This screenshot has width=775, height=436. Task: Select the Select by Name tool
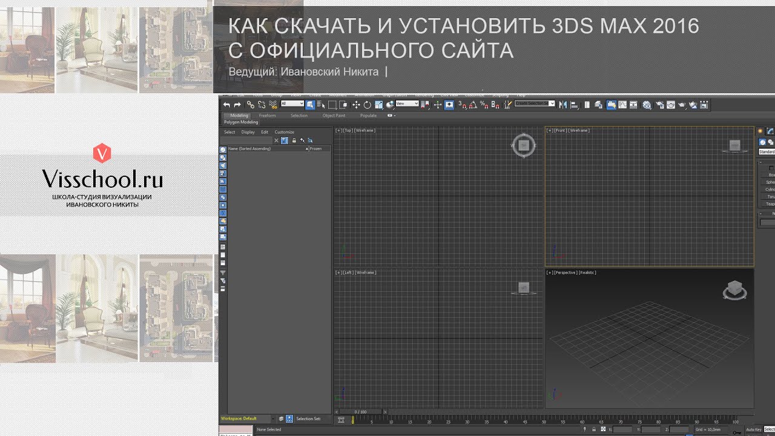[321, 105]
